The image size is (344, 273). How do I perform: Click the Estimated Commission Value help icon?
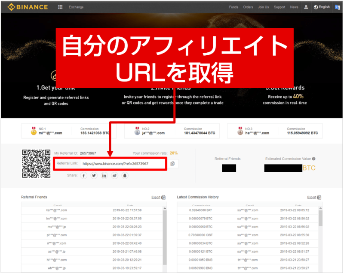tap(314, 159)
